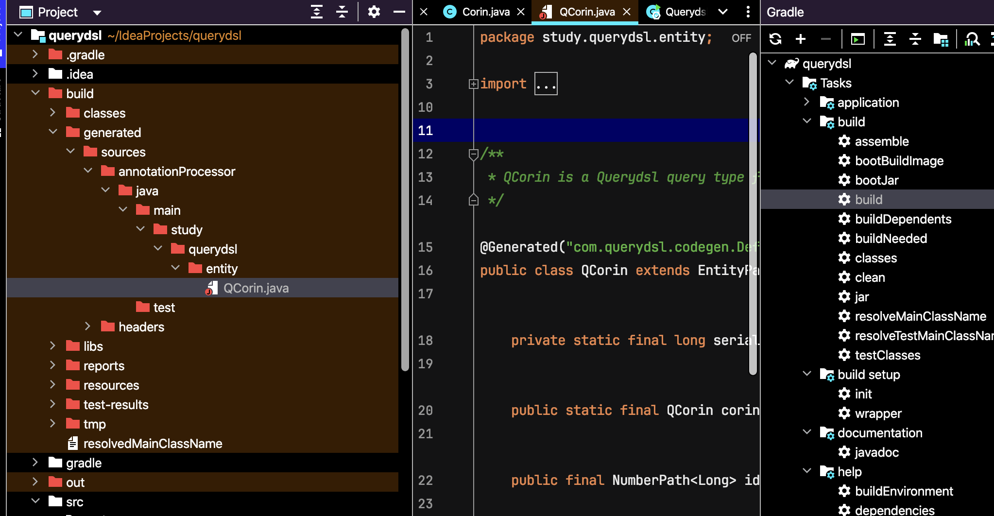Close the Corin.java tab
This screenshot has width=994, height=516.
point(521,12)
